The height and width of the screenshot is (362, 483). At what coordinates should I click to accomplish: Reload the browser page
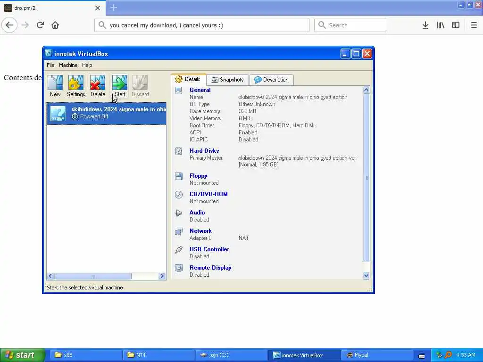point(41,25)
